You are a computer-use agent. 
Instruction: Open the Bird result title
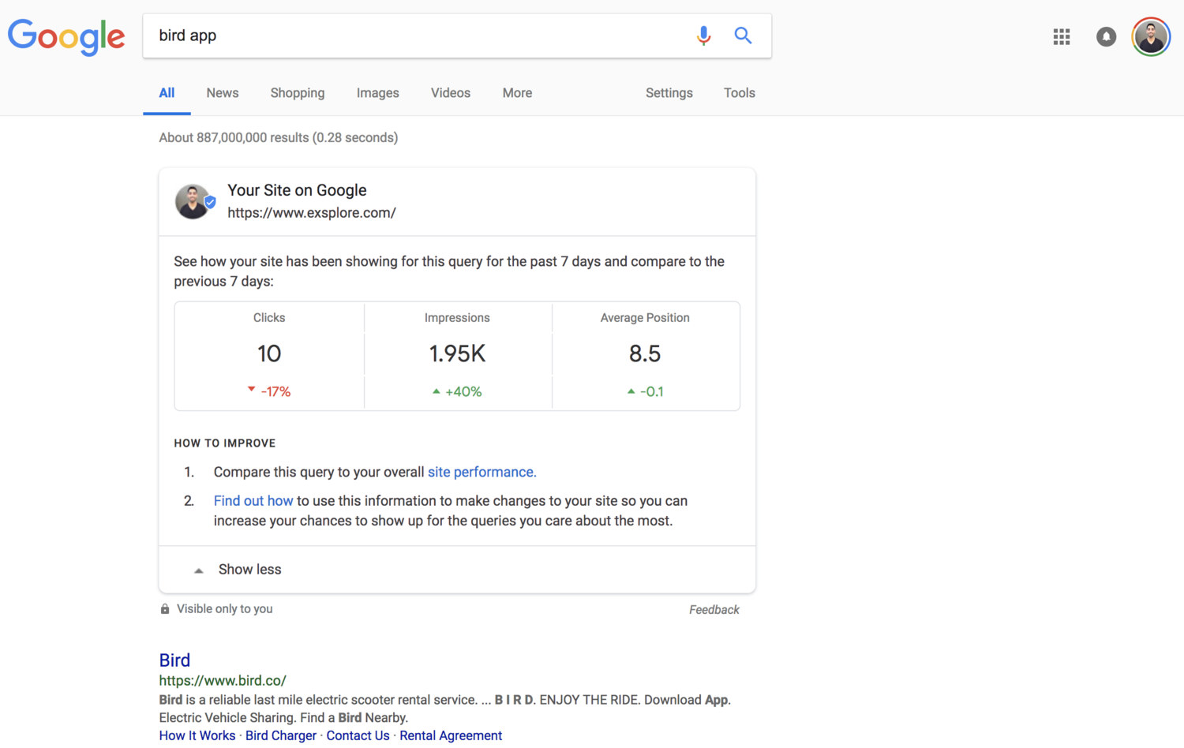click(174, 660)
